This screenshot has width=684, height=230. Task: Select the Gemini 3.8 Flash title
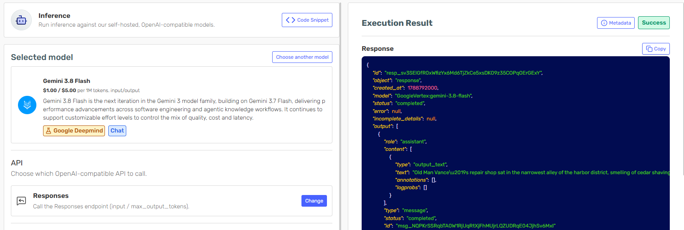click(66, 81)
